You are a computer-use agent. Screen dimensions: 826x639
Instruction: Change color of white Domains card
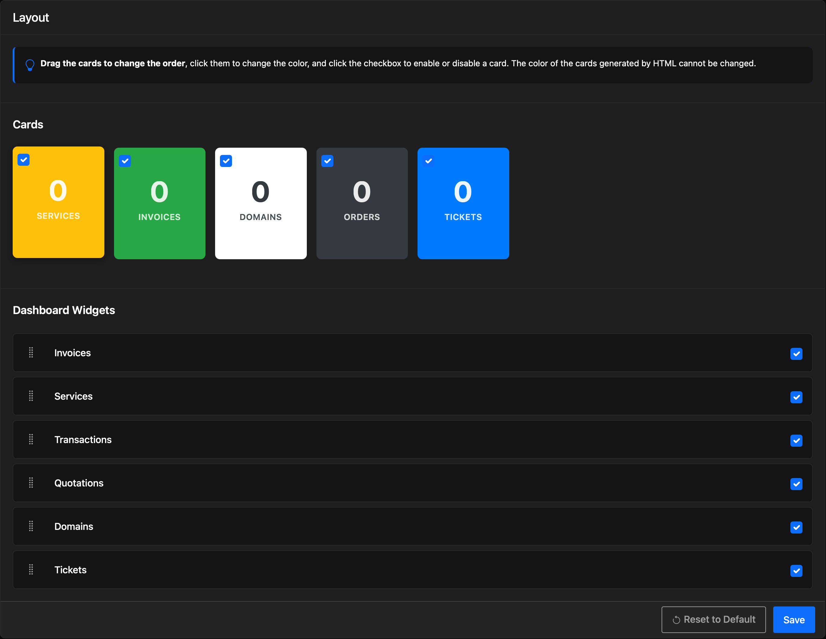(261, 203)
